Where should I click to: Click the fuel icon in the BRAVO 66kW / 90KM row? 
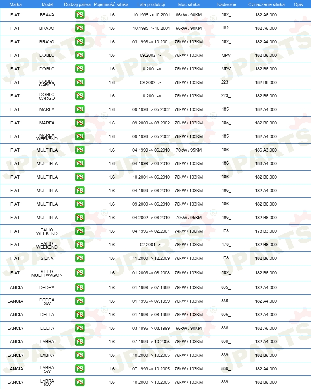80,28
